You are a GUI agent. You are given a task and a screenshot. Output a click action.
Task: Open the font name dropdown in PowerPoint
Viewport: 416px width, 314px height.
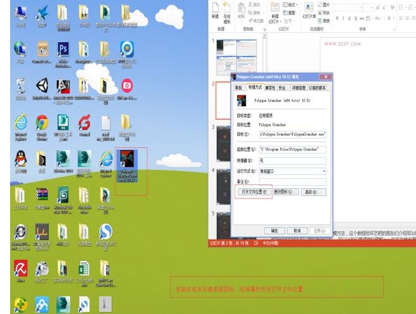tap(360, 8)
